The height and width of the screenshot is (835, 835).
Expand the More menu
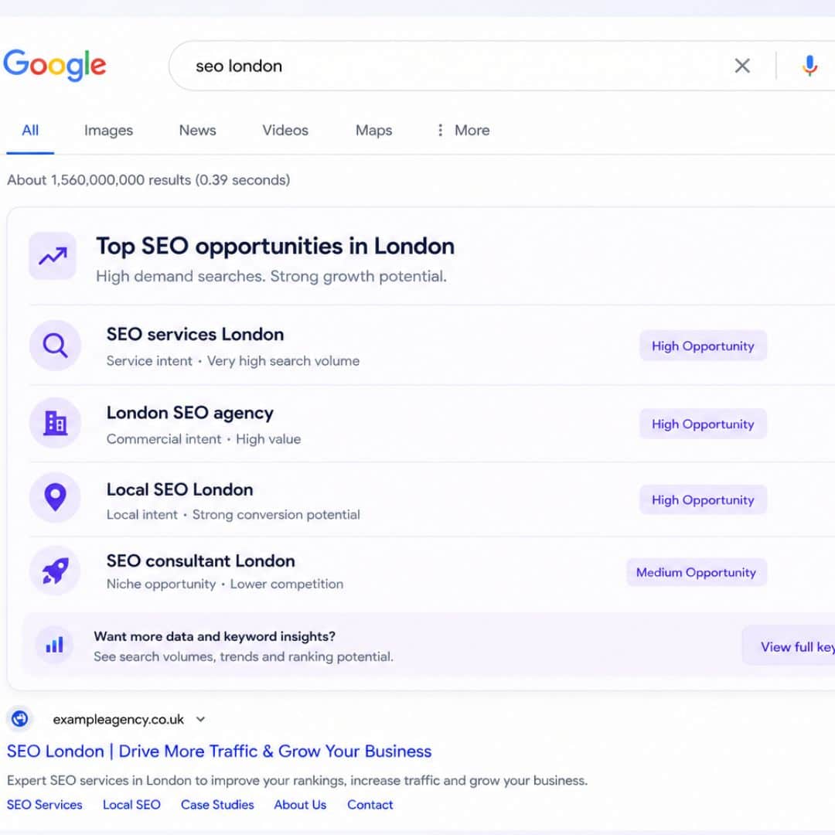[x=463, y=131]
